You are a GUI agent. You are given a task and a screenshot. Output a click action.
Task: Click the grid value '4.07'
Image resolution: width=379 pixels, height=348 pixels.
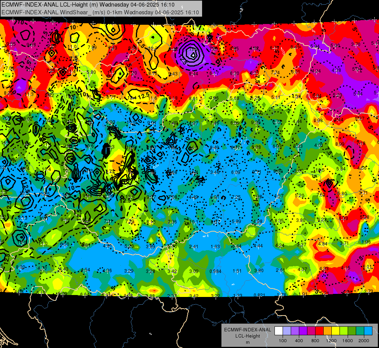pos(302,269)
